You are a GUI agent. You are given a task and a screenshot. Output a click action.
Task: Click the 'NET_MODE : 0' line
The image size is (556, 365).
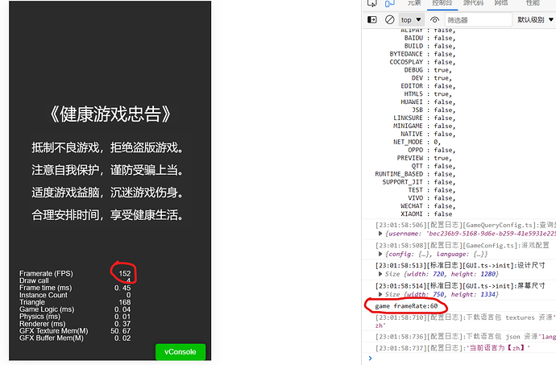coord(417,142)
